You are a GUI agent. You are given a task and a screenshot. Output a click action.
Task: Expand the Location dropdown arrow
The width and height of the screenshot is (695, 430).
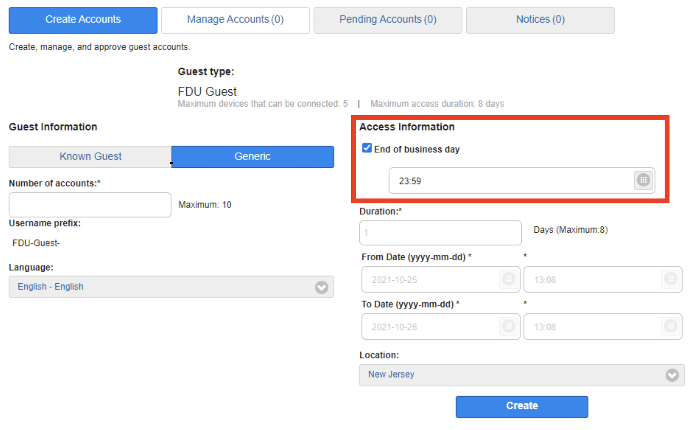point(672,375)
